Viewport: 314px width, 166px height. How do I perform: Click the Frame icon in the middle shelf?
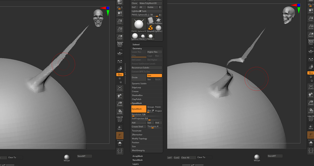(120, 88)
